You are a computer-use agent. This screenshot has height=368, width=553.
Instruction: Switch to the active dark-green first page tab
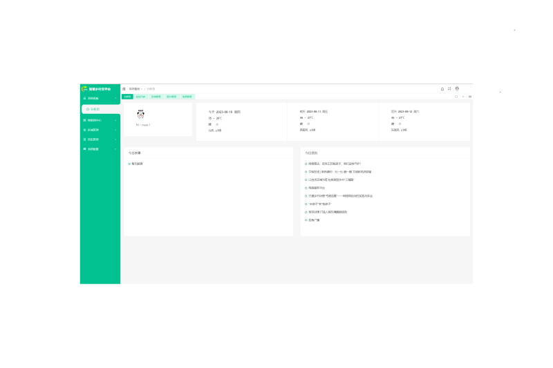pos(127,97)
